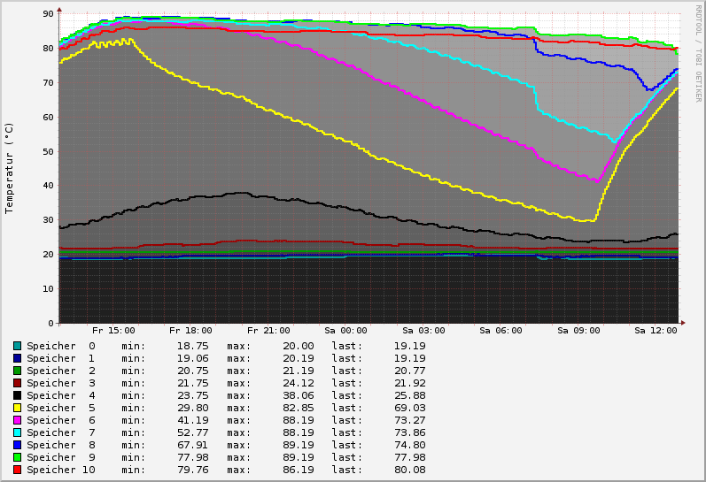Click the teal Speicher 0 legend swatch
706x482 pixels.
[x=17, y=346]
